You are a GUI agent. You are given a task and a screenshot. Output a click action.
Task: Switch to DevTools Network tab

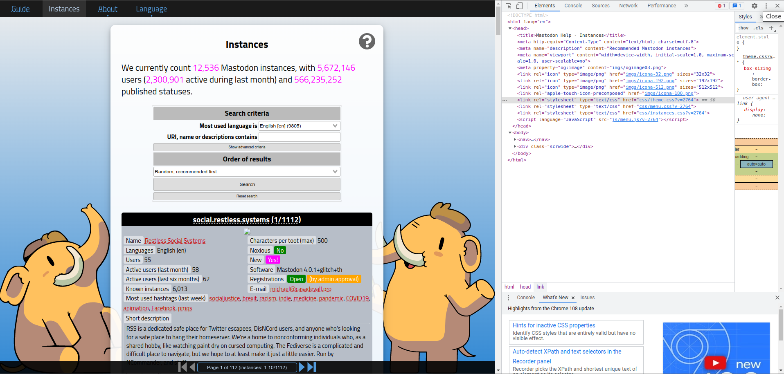(628, 6)
